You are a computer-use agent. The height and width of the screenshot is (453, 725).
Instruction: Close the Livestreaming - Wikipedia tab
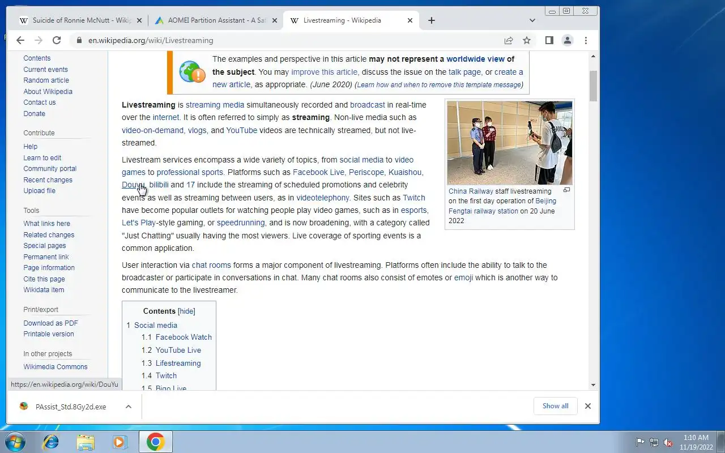[x=410, y=20]
